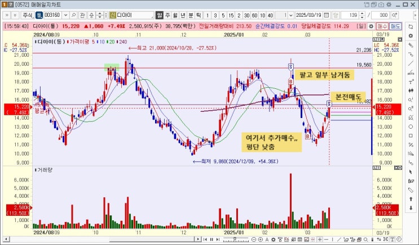This screenshot has width=419, height=245.
Task: Open the 디아이 stock name combo box
Action: [x=135, y=15]
